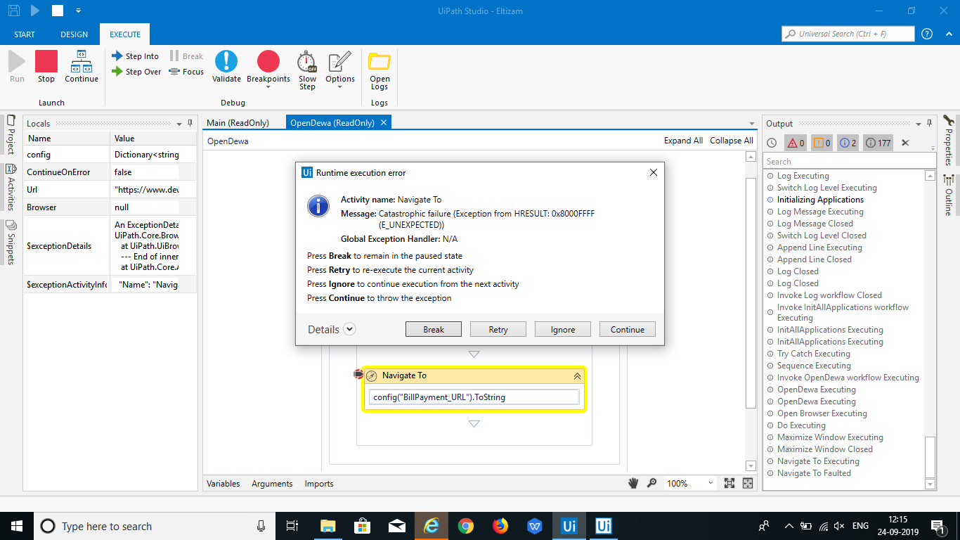Click the Run icon in the title bar

(x=35, y=11)
